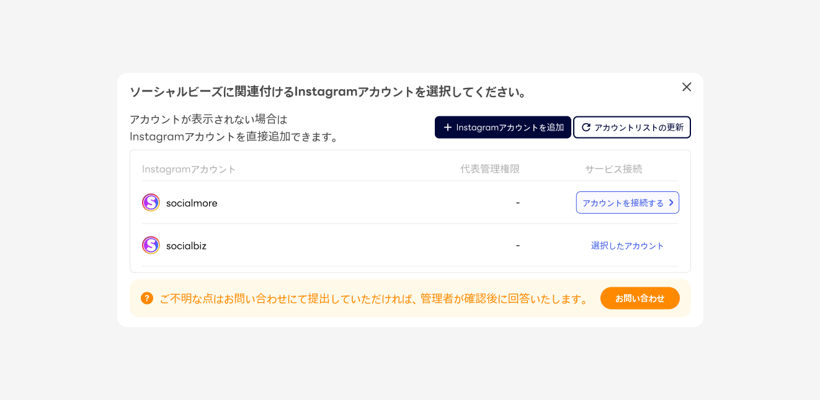Connect the socialmore account via アカウントを接続する
The width and height of the screenshot is (820, 400).
[x=623, y=202]
